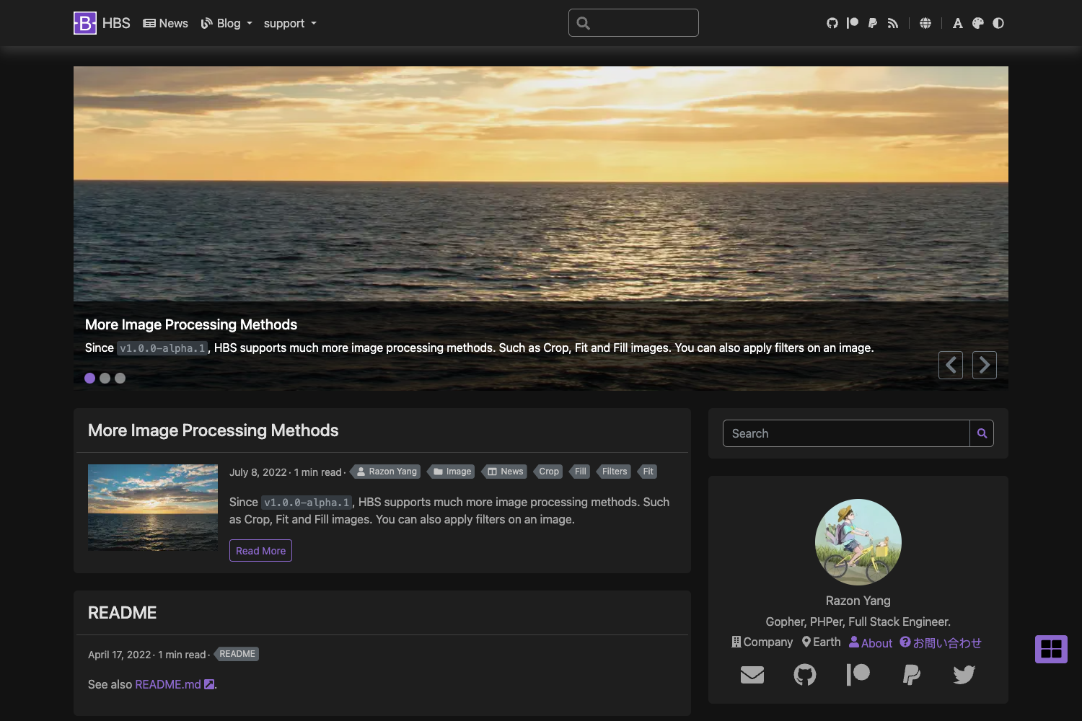Toggle the floating widget panel bottom right

coord(1051,648)
